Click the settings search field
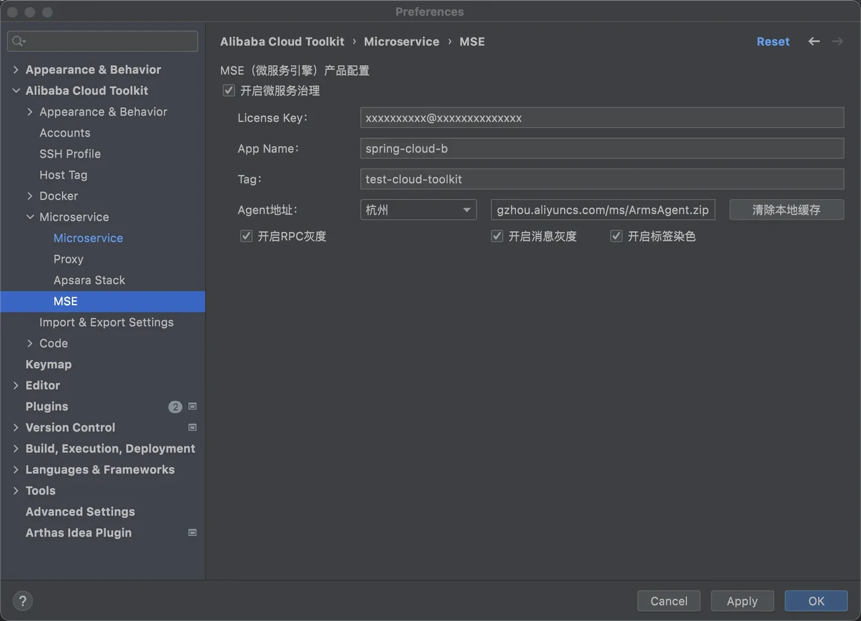 103,41
